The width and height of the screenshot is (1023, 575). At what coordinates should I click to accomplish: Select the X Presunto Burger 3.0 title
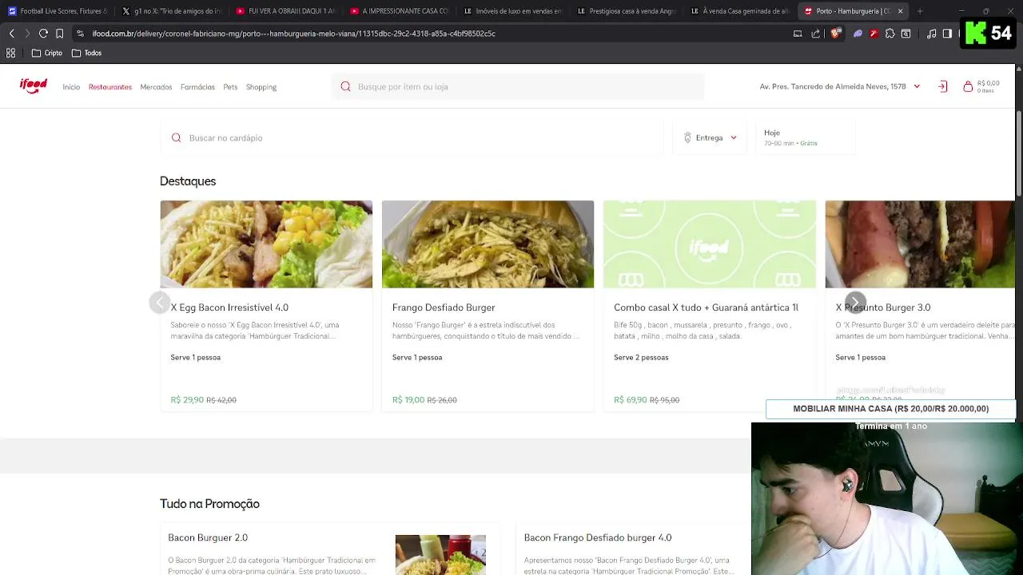[x=883, y=307]
